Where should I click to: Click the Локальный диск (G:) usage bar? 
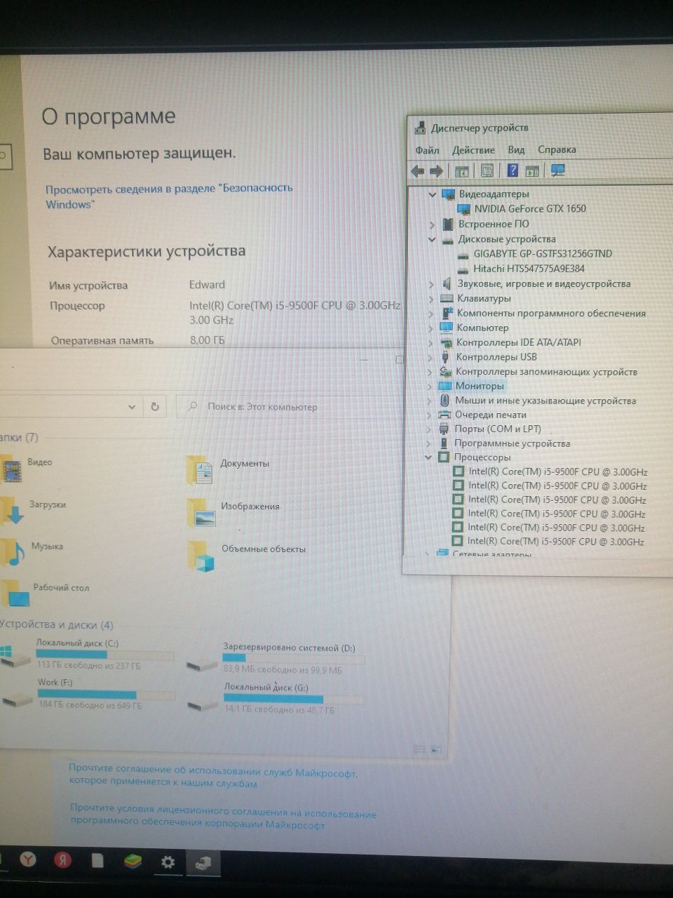click(294, 699)
